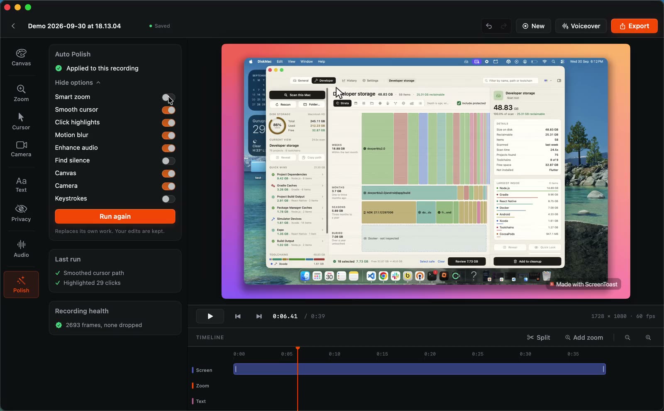This screenshot has width=664, height=411.
Task: Toggle the Camera polish option
Action: coord(168,186)
